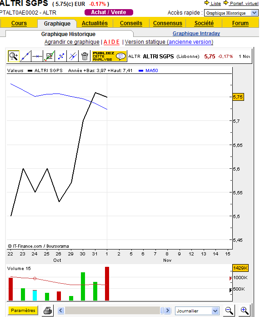Click the arrow icon beside Portef. virtuel
260x317 pixels.
pos(226,3)
